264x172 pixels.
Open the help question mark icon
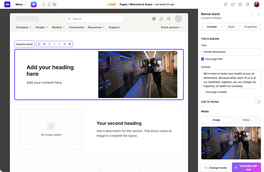coord(240,5)
